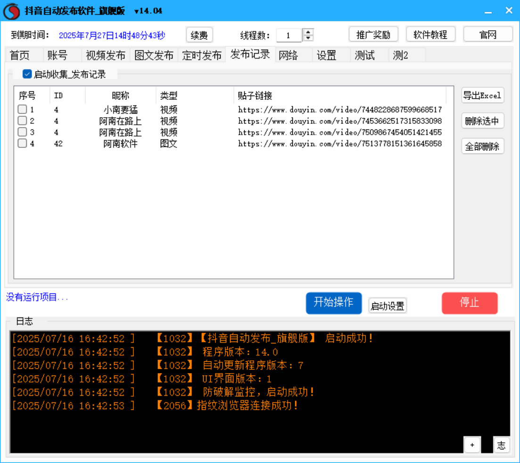Viewport: 520px width, 463px height.
Task: Select the link ending in 7599668517
Action: click(339, 110)
